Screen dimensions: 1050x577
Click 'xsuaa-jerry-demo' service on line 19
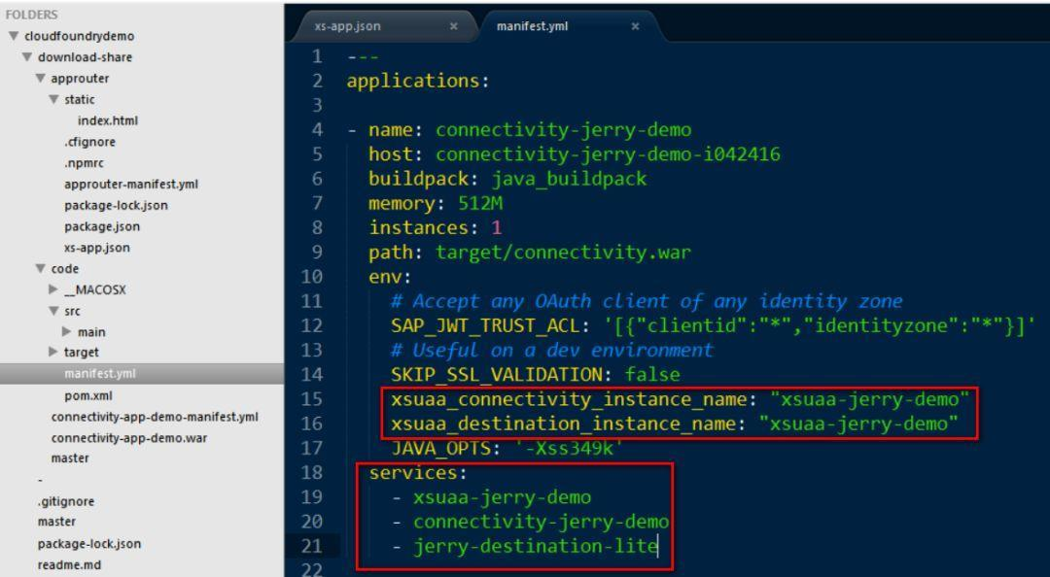pyautogui.click(x=503, y=497)
